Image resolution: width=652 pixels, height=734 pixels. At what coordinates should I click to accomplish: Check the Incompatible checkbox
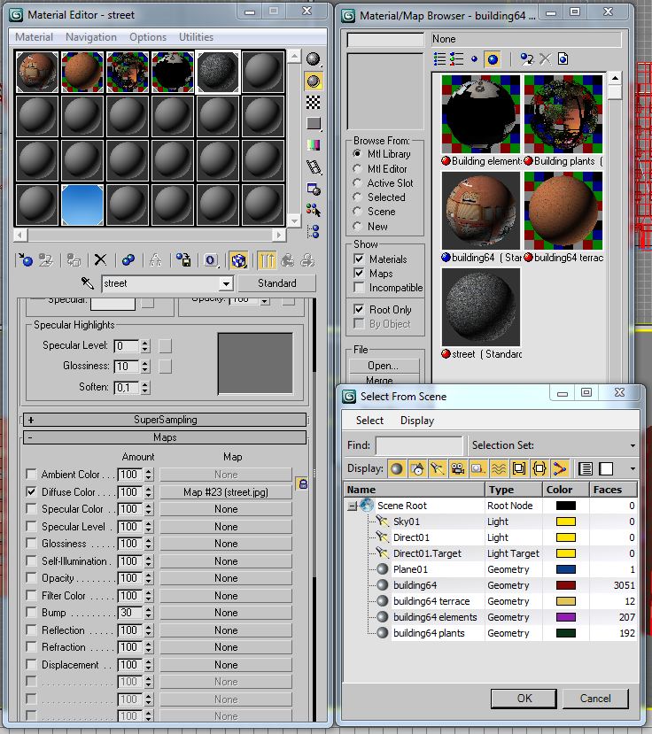(x=359, y=288)
